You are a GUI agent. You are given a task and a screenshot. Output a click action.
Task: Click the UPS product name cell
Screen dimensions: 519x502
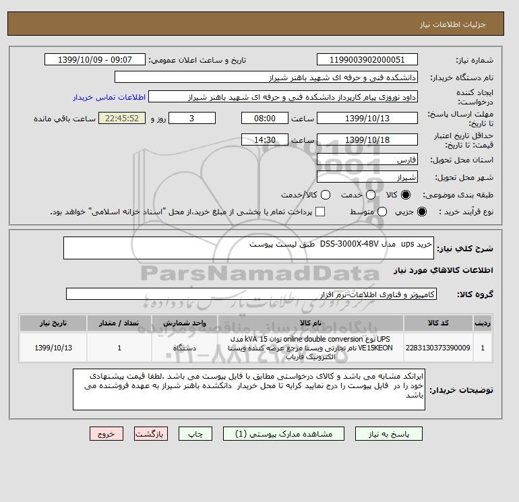pyautogui.click(x=311, y=348)
